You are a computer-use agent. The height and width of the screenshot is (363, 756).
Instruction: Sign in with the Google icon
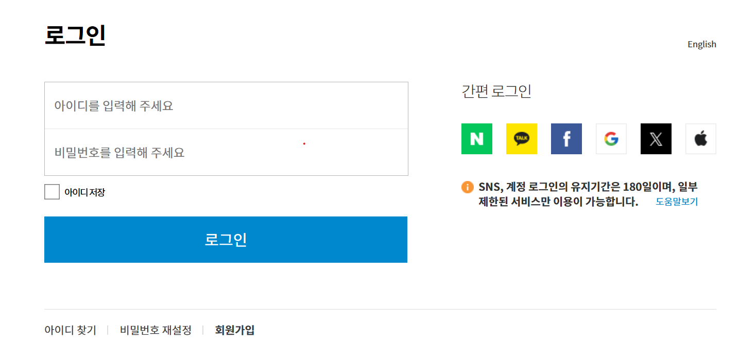(611, 138)
